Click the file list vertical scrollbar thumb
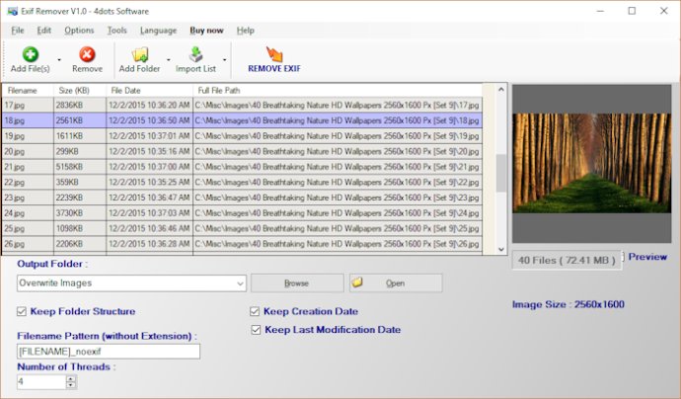The height and width of the screenshot is (399, 681). (x=500, y=173)
